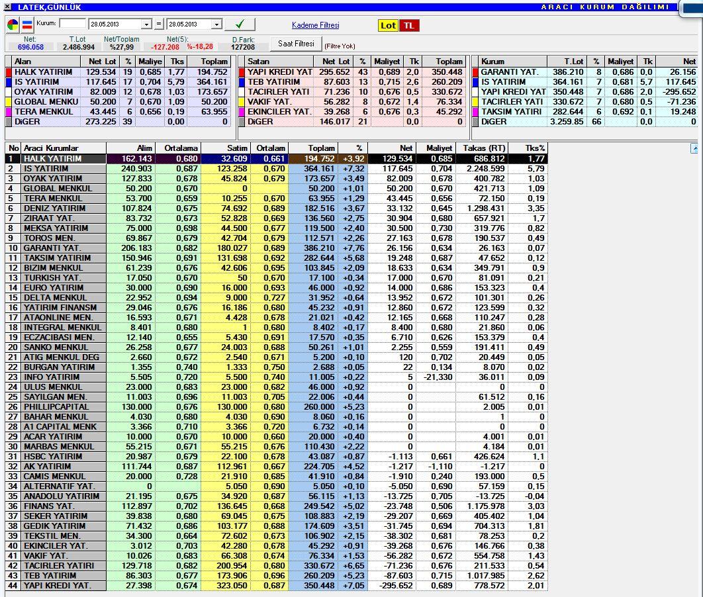The width and height of the screenshot is (703, 597).
Task: Sort main table by Alim column
Action: click(130, 148)
